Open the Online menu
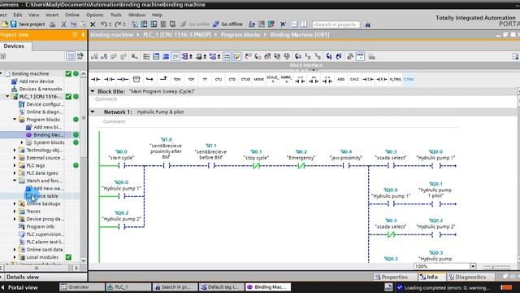Screen dimensions: 520x293 (72, 15)
